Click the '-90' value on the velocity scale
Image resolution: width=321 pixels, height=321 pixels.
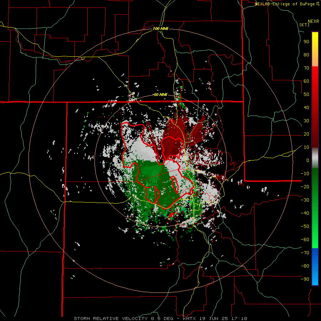[305, 279]
